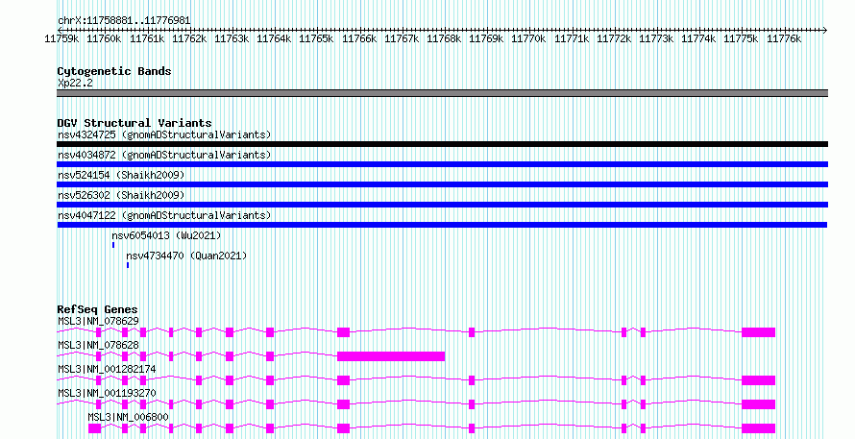
Task: Open variant nsv526302 (Shaikh2009) label
Action: tap(121, 195)
